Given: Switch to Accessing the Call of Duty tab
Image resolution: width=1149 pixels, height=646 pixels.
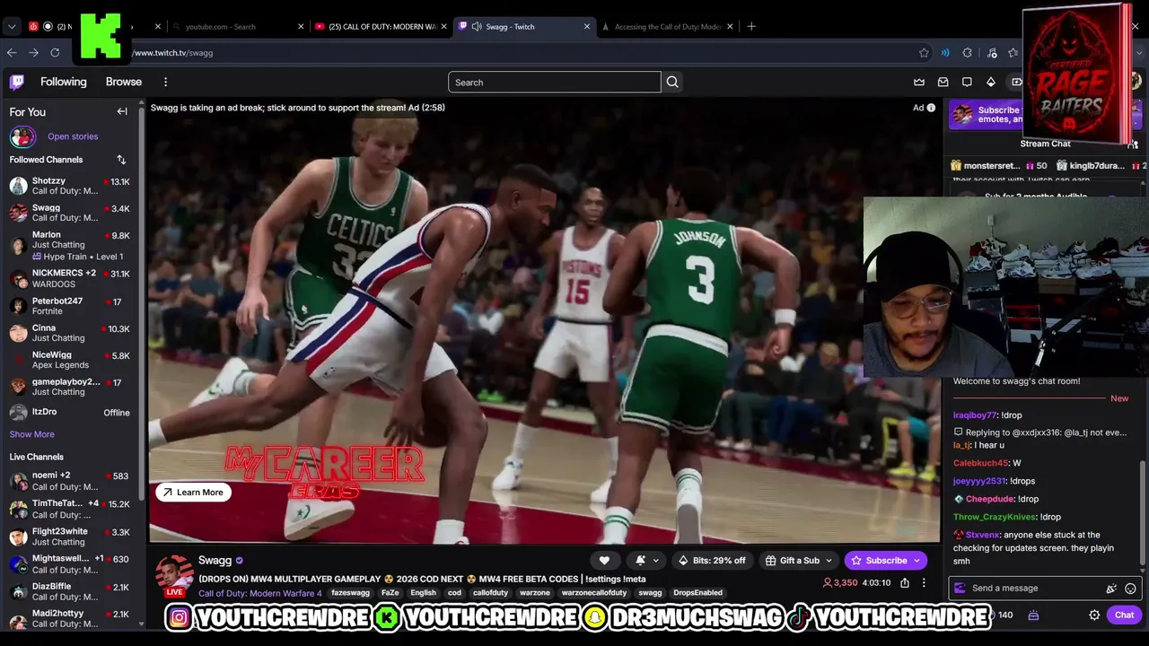Looking at the screenshot, I should (x=666, y=27).
